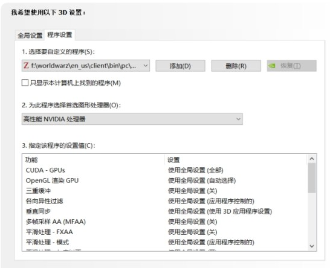
Task: Click the 添加(D) button
Action: point(180,66)
